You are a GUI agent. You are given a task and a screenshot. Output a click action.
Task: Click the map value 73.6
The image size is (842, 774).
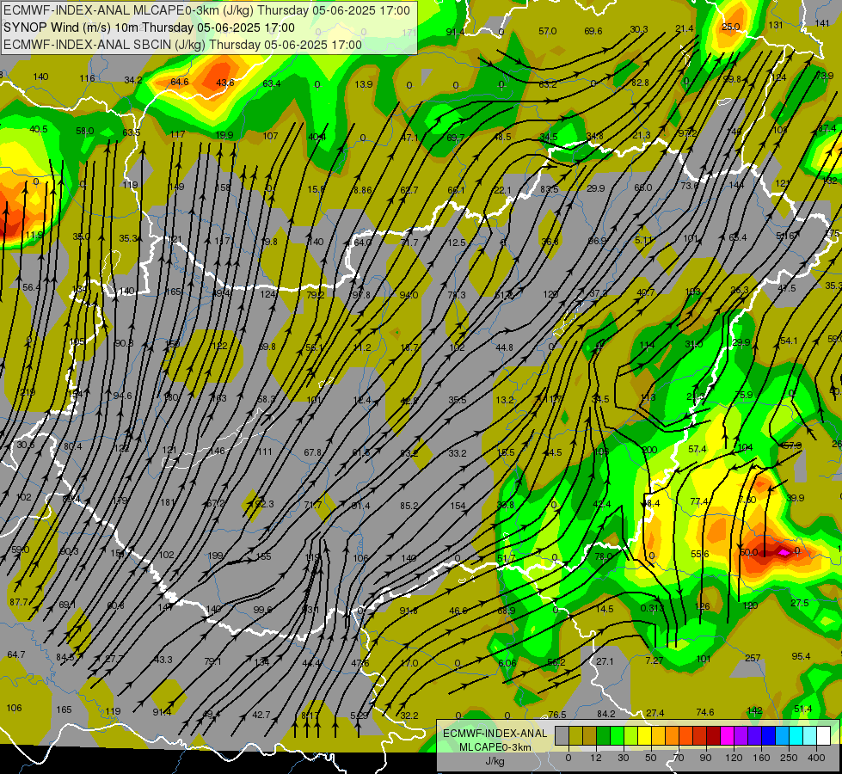tap(690, 185)
